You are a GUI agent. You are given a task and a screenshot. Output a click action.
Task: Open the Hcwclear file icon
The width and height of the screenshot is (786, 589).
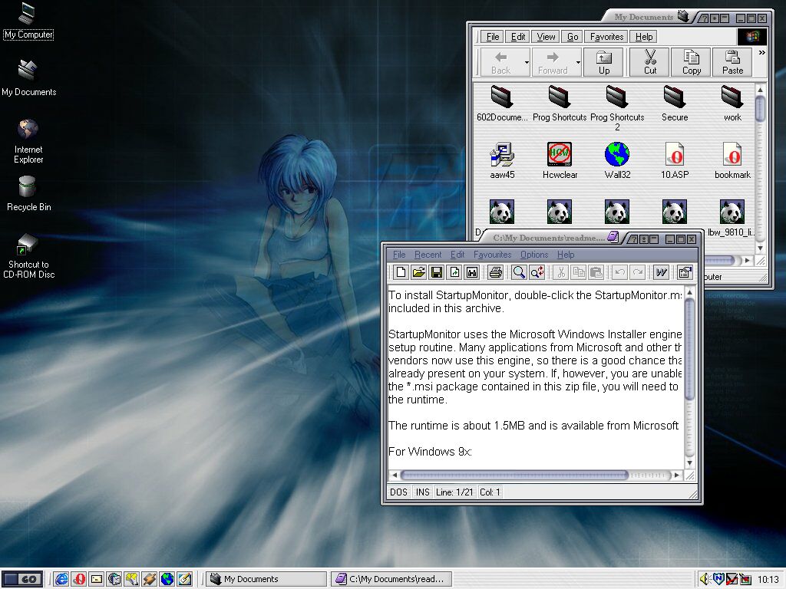click(x=560, y=155)
